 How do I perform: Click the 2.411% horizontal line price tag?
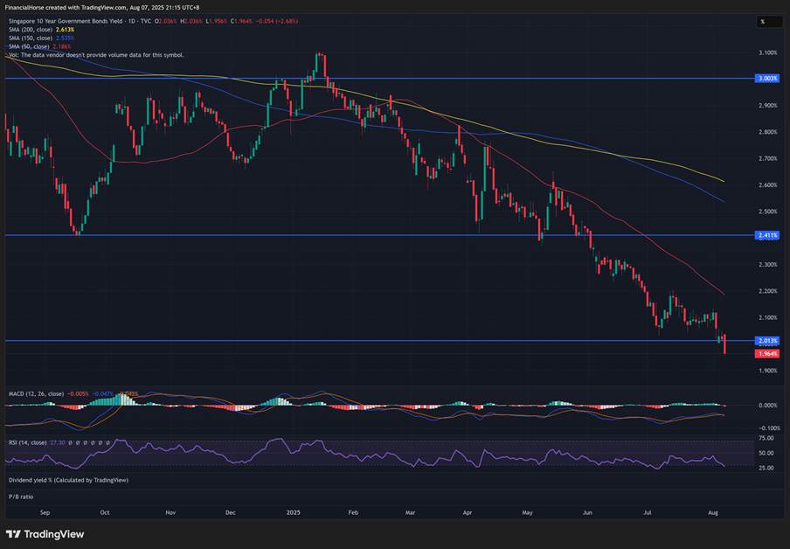(766, 235)
